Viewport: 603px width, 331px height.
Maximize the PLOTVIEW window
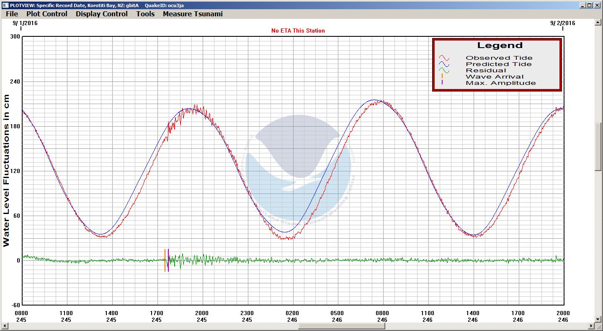[590, 5]
